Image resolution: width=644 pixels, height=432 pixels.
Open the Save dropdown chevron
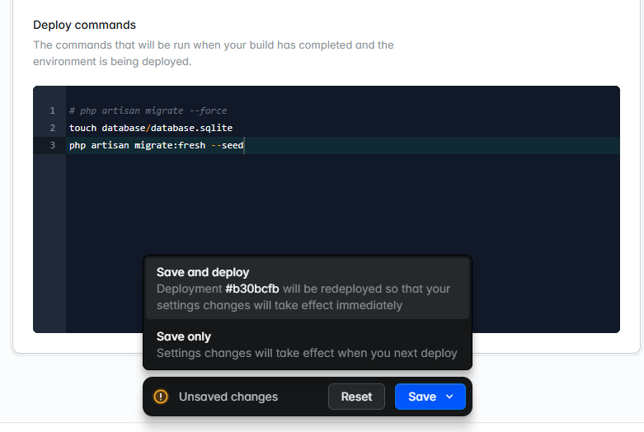pyautogui.click(x=449, y=397)
